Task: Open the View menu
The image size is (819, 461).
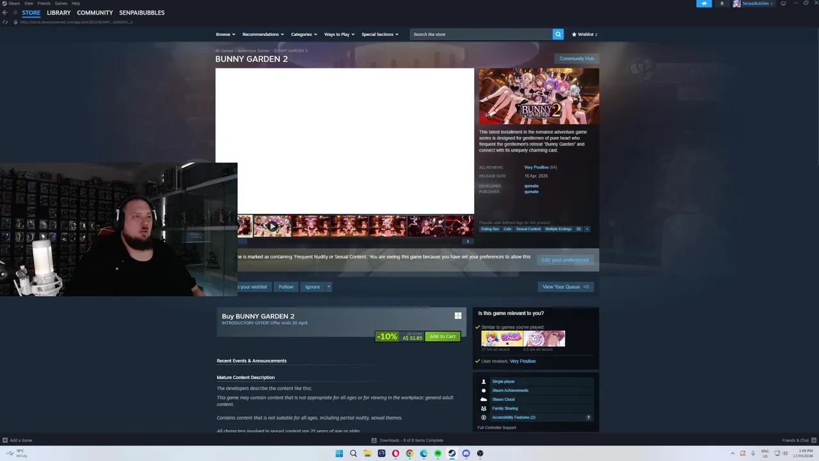Action: (29, 3)
